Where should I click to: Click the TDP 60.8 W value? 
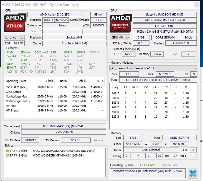pyautogui.click(x=18, y=43)
